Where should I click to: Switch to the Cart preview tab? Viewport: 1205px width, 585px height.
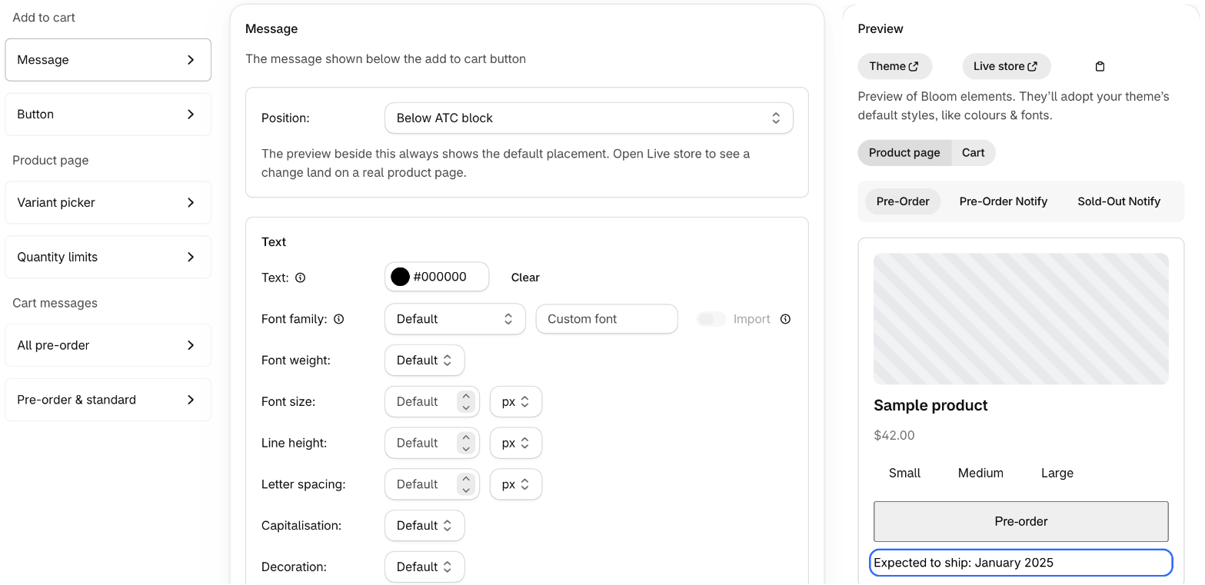[x=973, y=153]
